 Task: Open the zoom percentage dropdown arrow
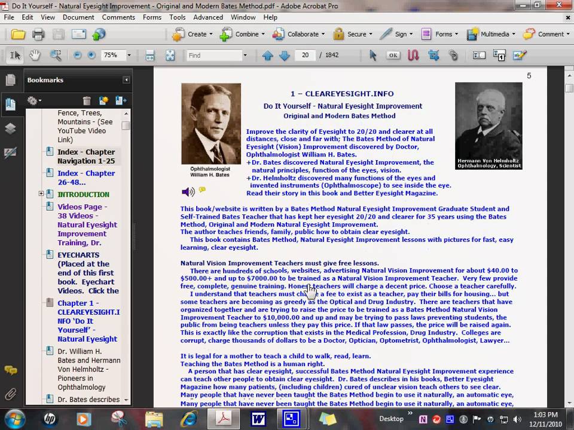pos(129,55)
